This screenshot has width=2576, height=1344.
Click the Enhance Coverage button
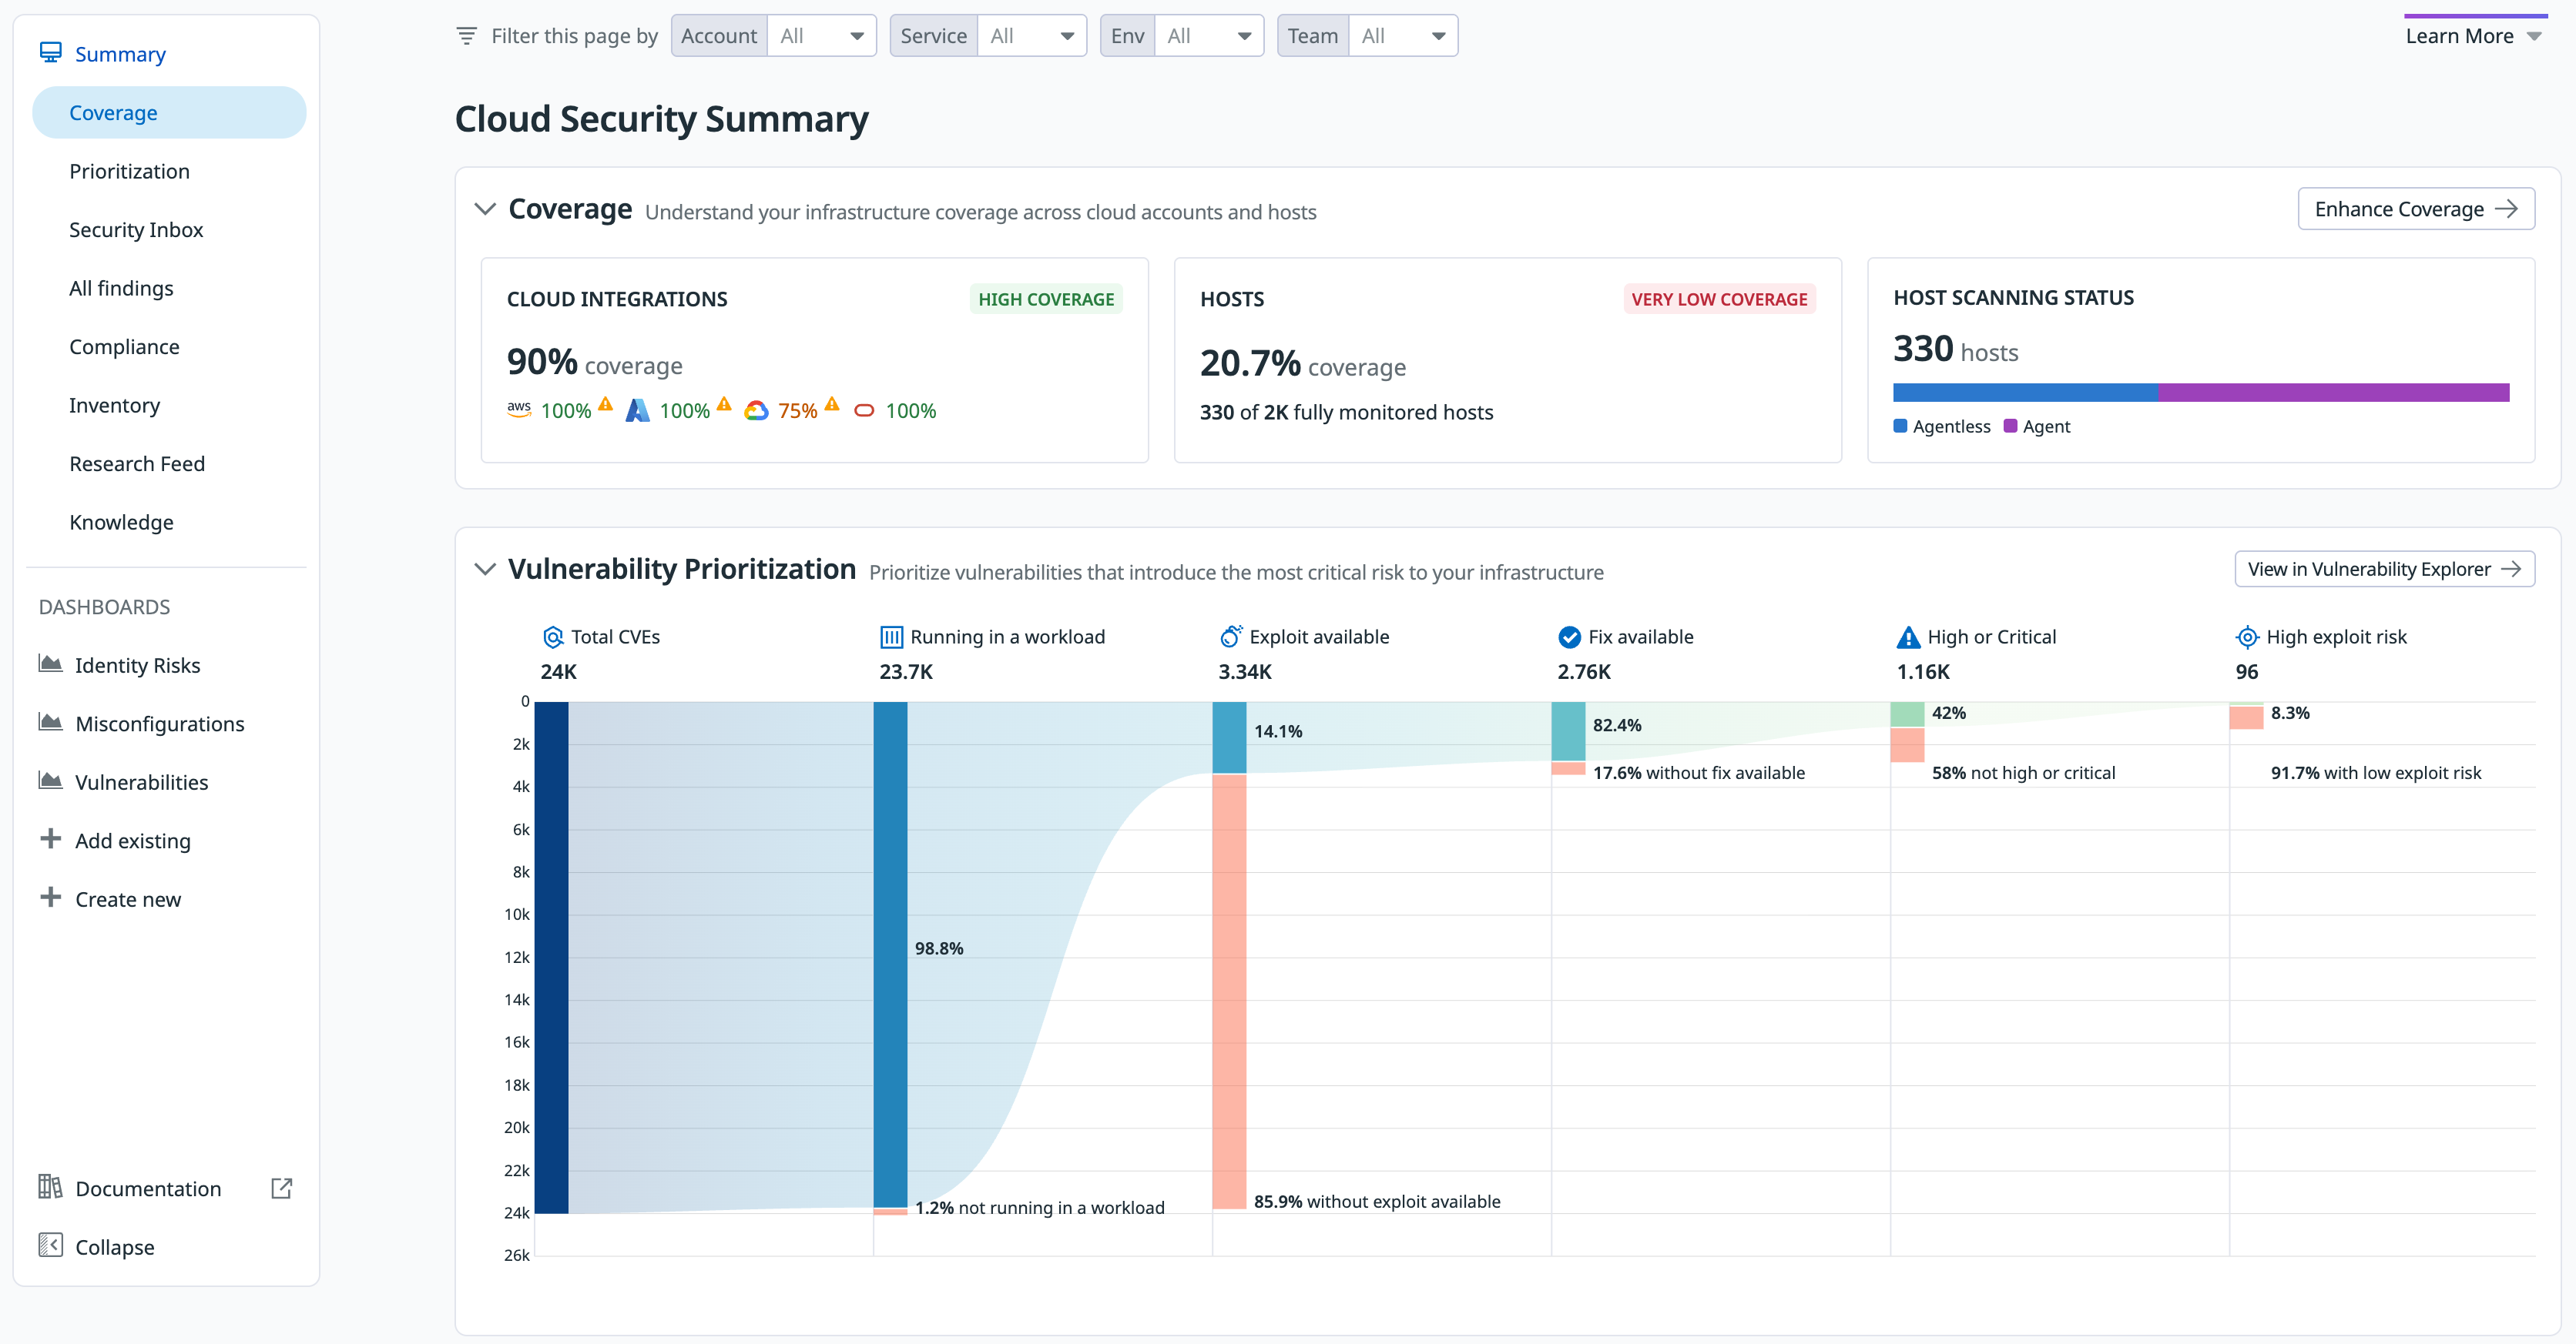(x=2415, y=209)
